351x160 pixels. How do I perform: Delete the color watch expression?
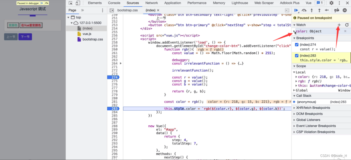tap(345, 31)
